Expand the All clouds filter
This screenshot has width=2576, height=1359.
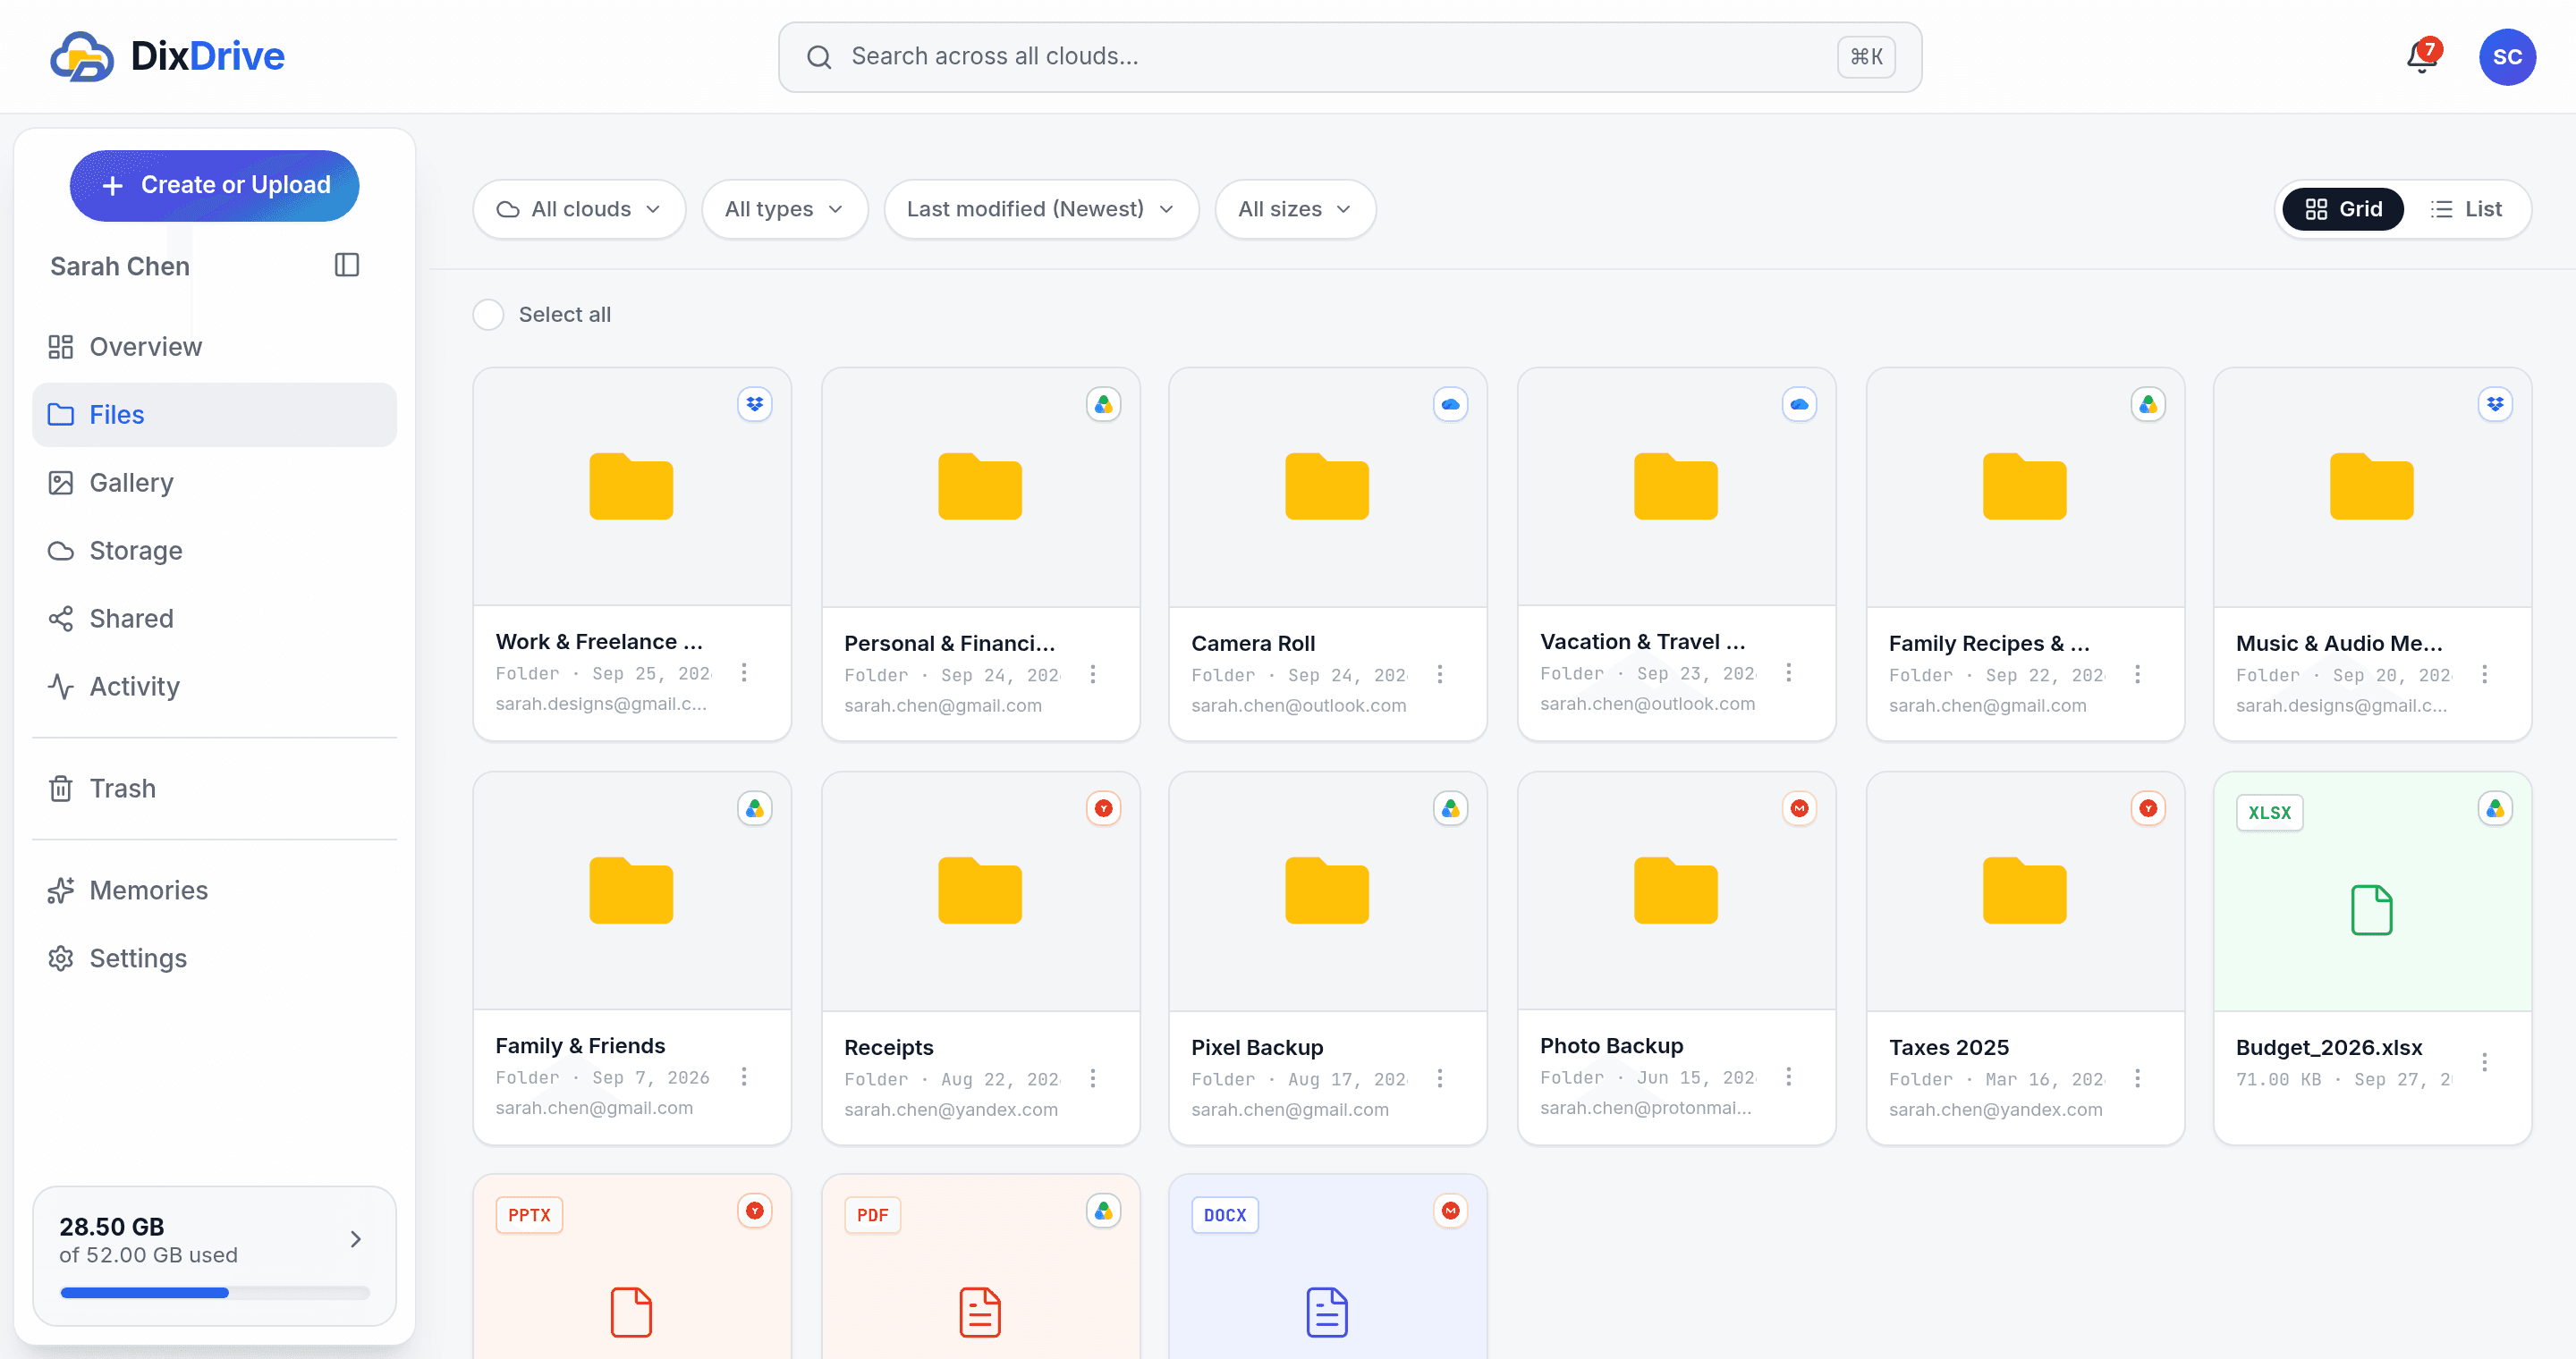[x=579, y=209]
